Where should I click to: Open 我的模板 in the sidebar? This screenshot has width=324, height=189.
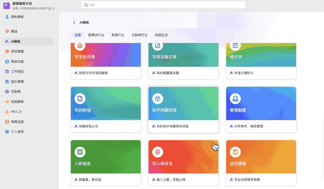tap(28, 17)
